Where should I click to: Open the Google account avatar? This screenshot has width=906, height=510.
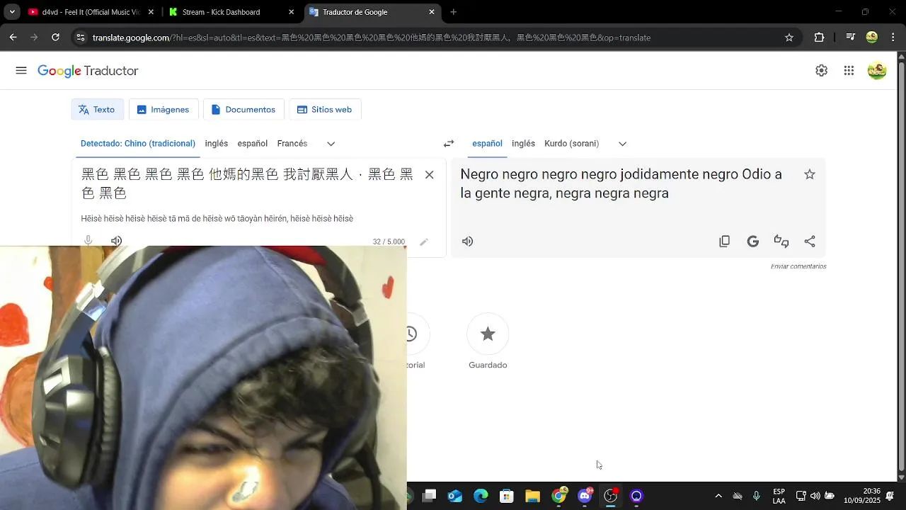877,71
